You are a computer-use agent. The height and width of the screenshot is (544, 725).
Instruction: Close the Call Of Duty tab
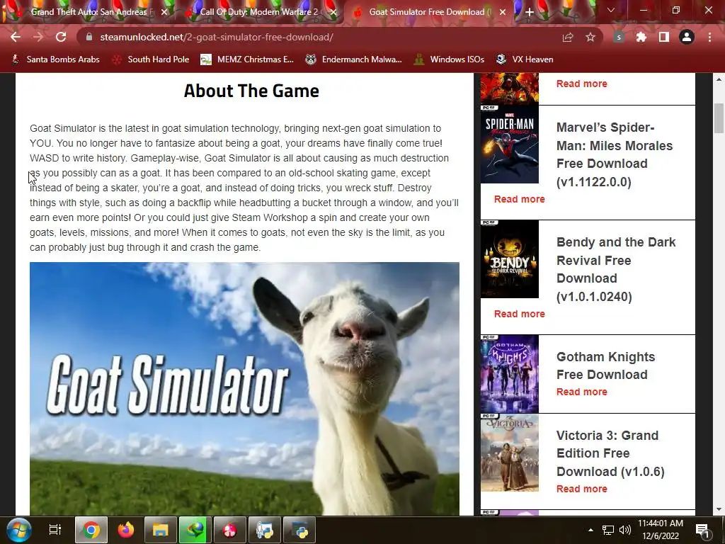[x=333, y=12]
